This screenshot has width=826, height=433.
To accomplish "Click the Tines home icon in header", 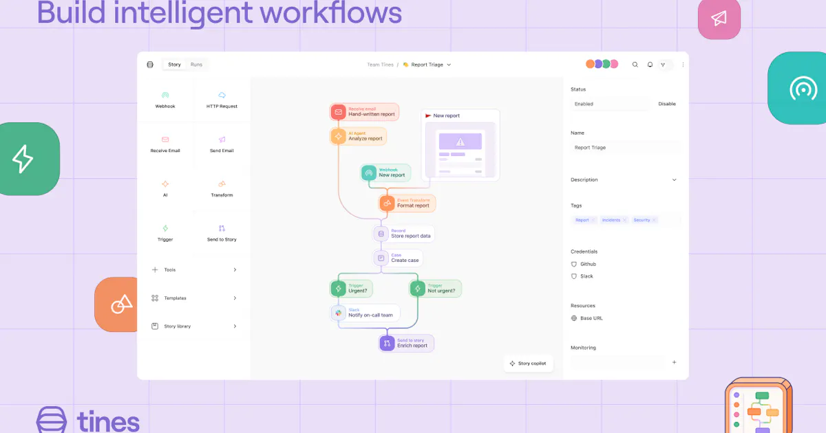I will (x=150, y=65).
